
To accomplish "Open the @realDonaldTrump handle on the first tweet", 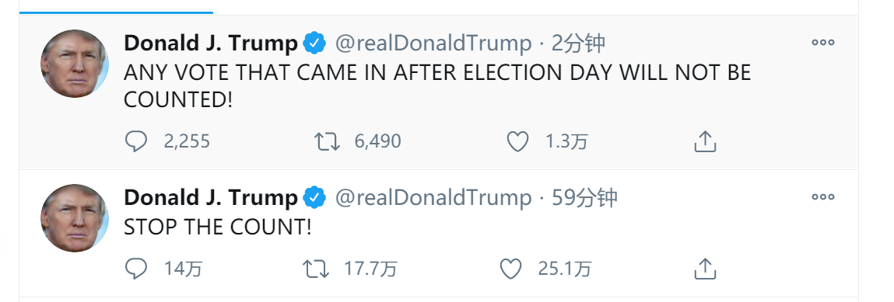I will tap(433, 43).
